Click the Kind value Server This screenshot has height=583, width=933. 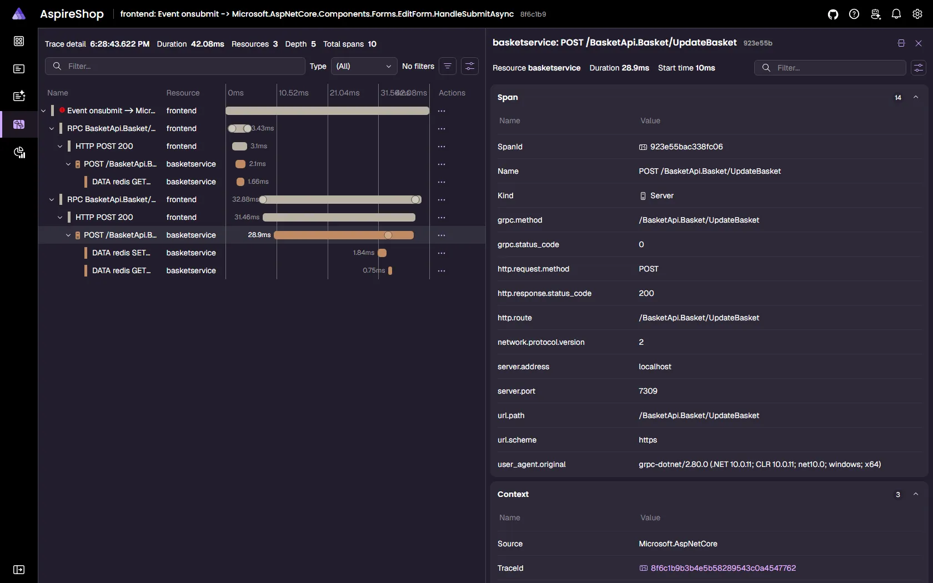pos(662,196)
